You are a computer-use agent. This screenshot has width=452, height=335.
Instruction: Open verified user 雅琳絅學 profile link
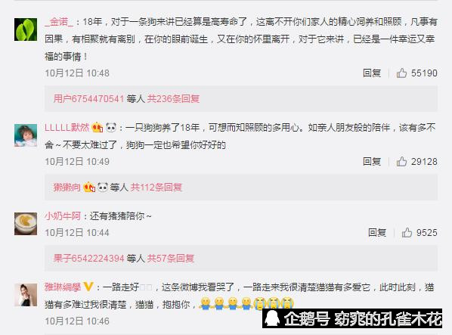(63, 287)
